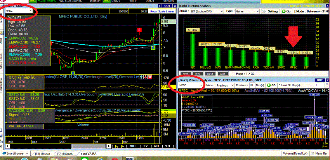Open the Show dropdown SET (Exclude DW)
This screenshot has width=330, height=160.
click(x=207, y=11)
